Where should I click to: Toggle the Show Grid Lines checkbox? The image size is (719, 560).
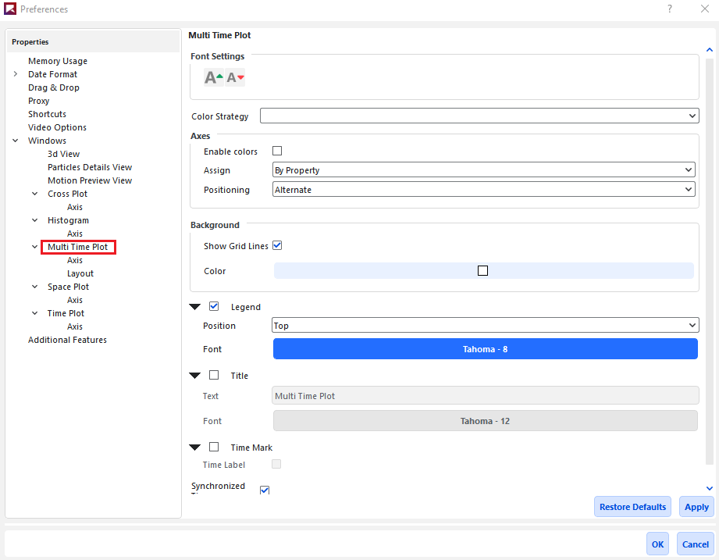[276, 246]
